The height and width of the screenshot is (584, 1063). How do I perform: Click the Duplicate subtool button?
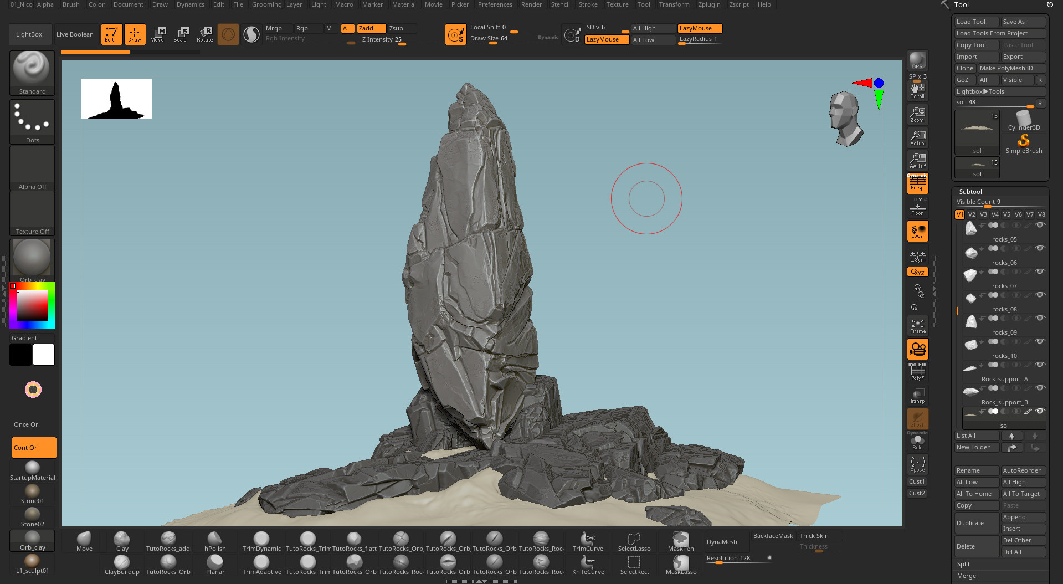(976, 523)
